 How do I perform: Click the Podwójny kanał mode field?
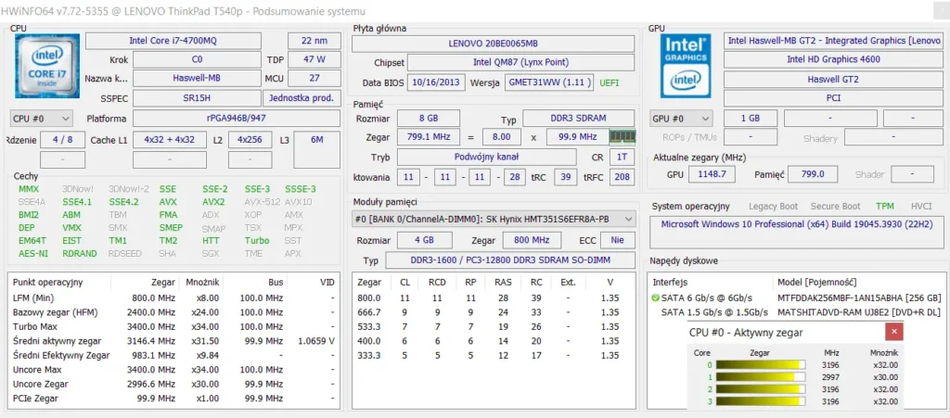pyautogui.click(x=486, y=157)
